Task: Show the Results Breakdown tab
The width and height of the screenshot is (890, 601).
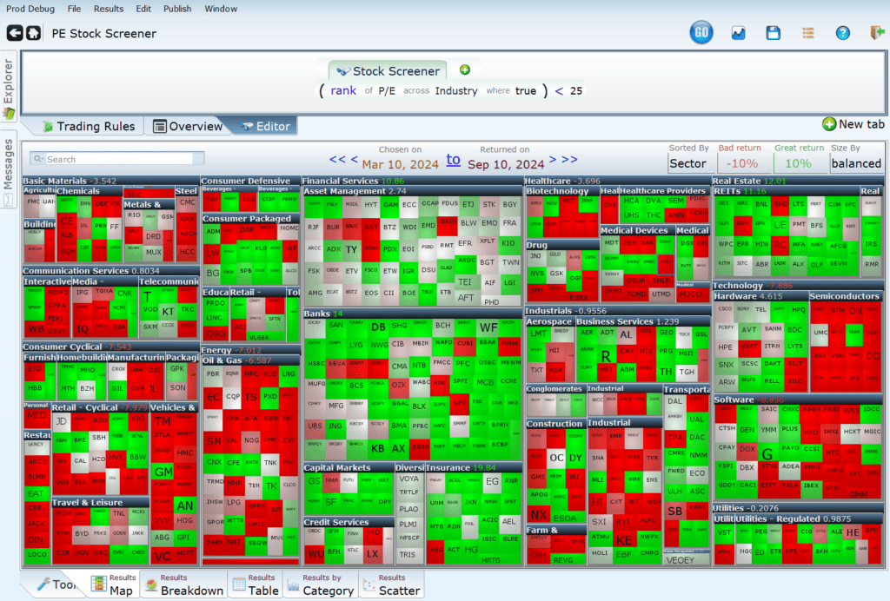Action: coord(184,584)
